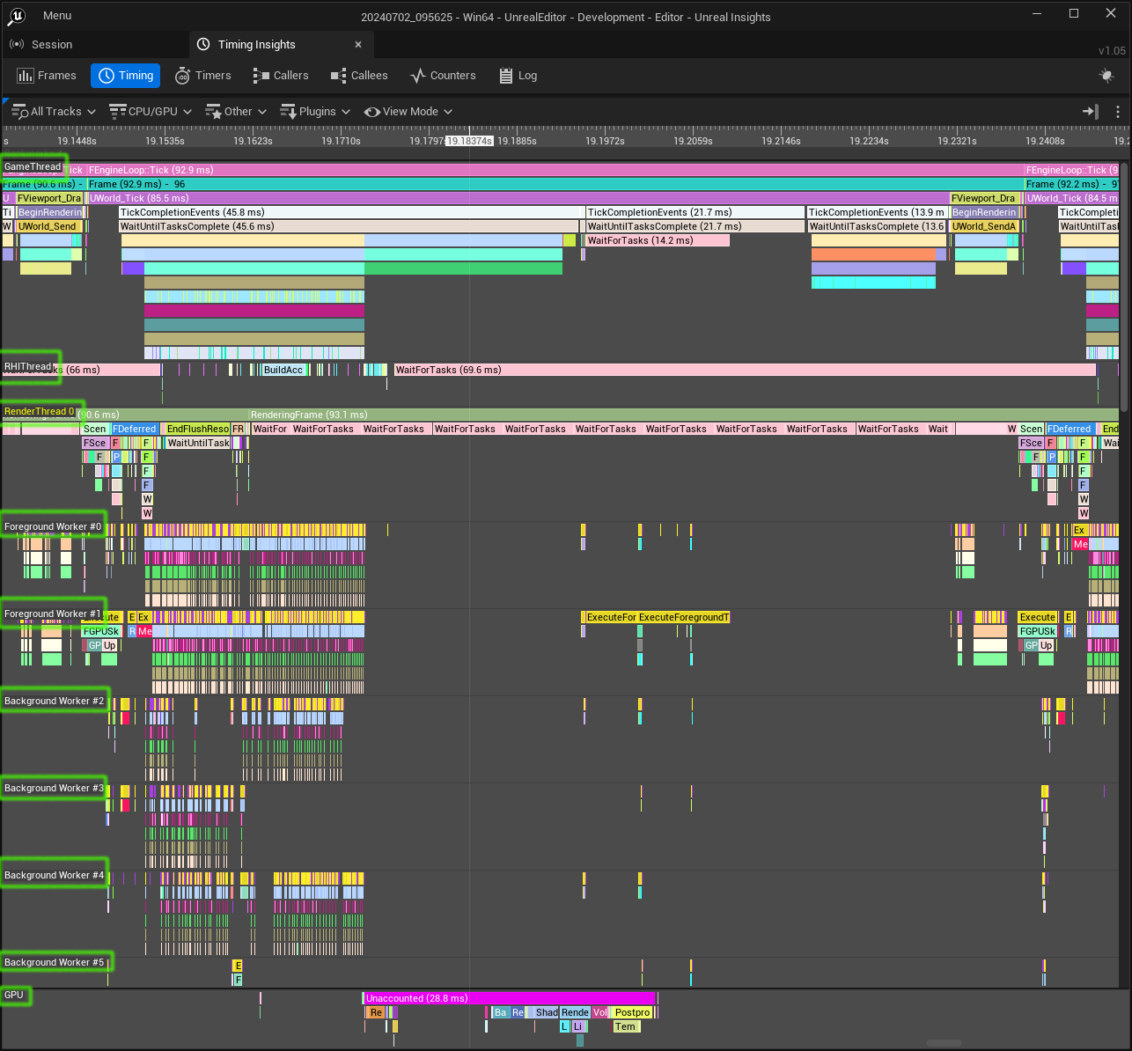Select the Background Worker #2 track label
Screen dimensions: 1132x1051
click(54, 701)
